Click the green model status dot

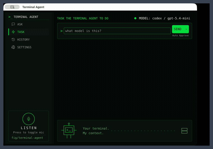[x=135, y=18]
